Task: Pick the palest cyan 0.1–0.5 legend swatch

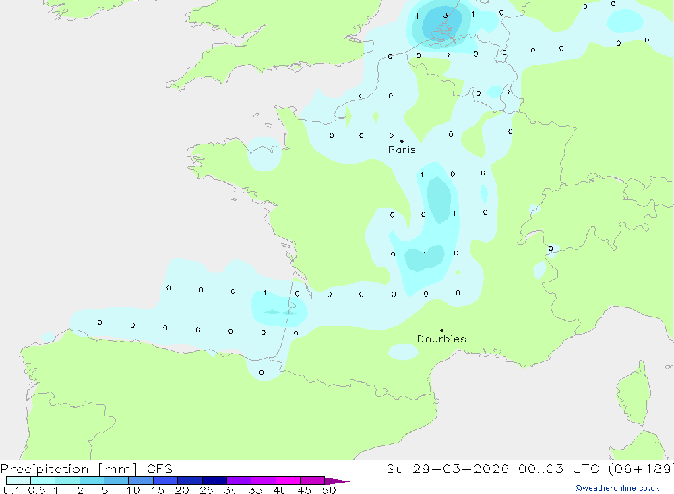Action: pos(18,481)
